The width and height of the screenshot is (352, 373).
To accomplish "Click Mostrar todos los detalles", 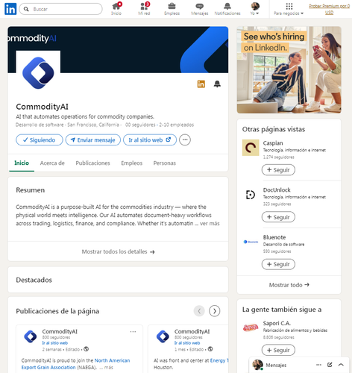I will tap(118, 251).
